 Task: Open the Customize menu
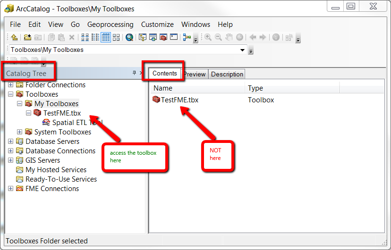point(157,25)
